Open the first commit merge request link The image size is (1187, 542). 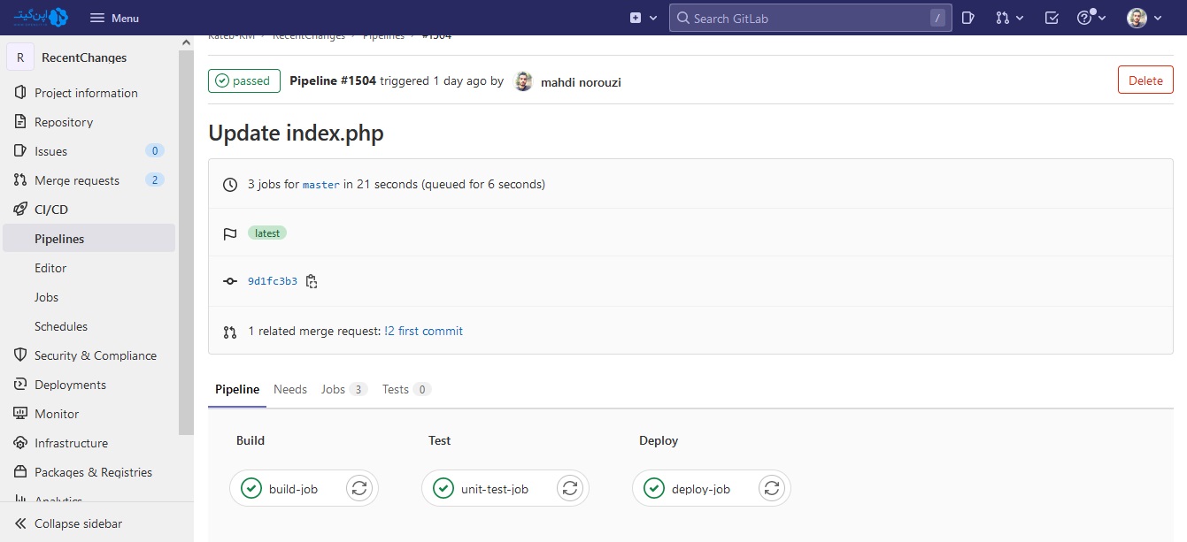pyautogui.click(x=424, y=331)
